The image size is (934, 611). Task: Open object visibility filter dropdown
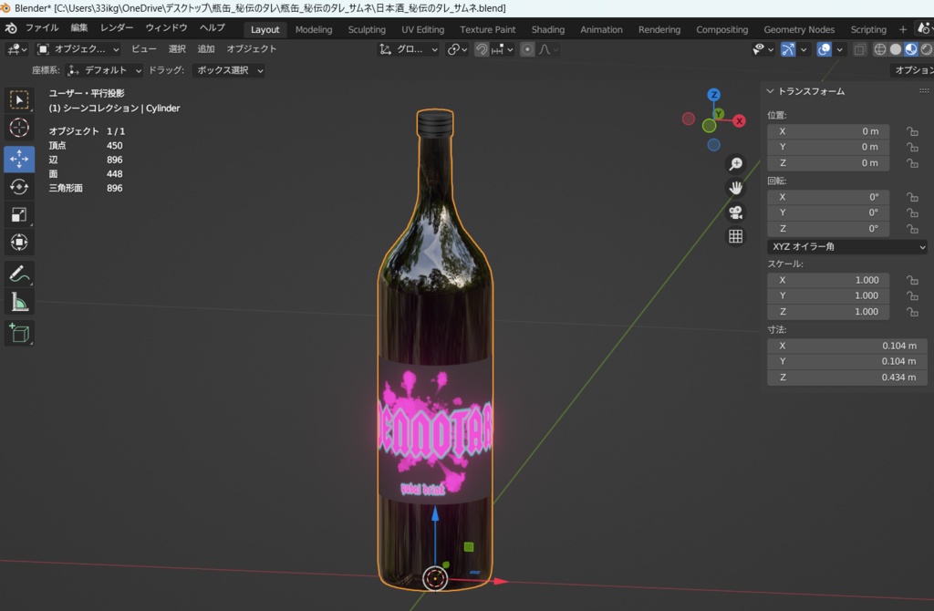pos(763,50)
